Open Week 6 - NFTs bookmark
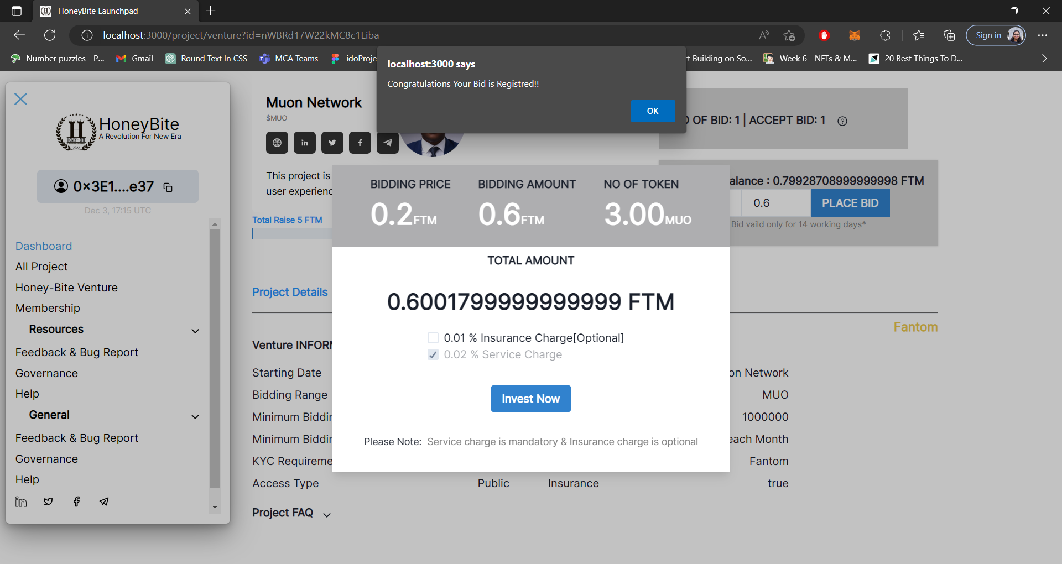The width and height of the screenshot is (1062, 564). coord(810,59)
